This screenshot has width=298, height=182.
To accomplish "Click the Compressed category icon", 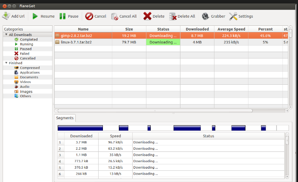I will click(x=16, y=68).
